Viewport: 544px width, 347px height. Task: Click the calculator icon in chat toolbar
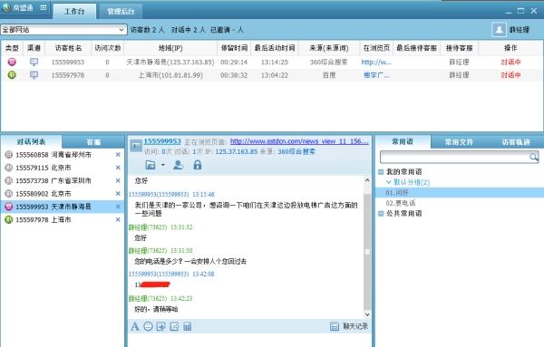(x=188, y=326)
